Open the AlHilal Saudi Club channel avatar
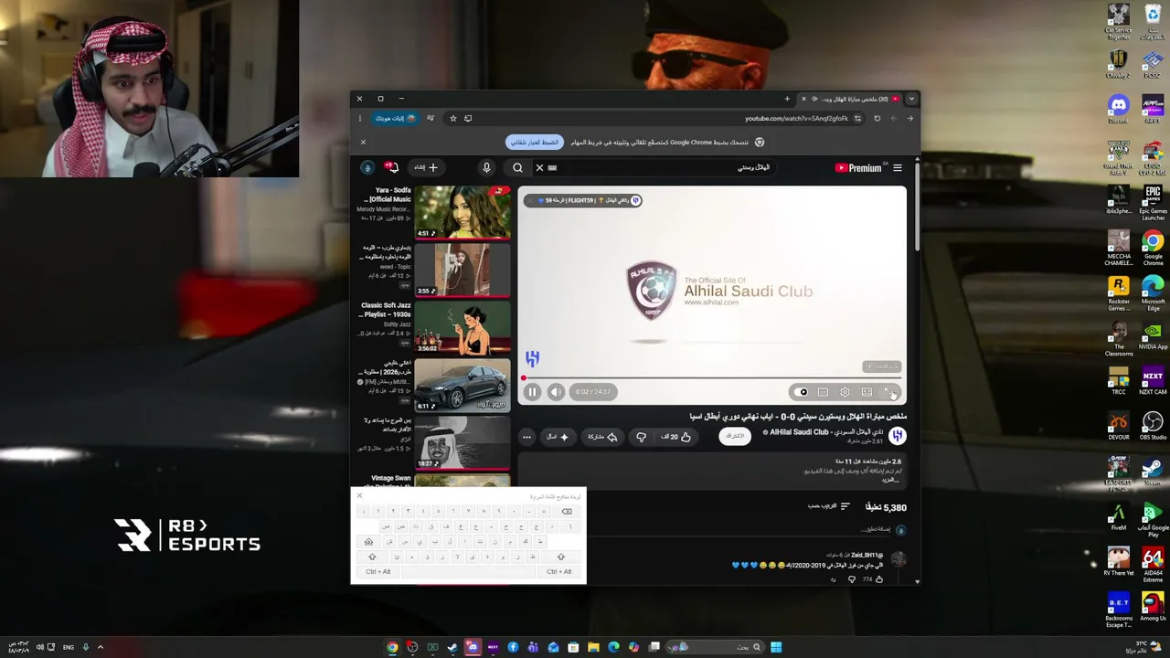This screenshot has width=1170, height=658. [898, 436]
